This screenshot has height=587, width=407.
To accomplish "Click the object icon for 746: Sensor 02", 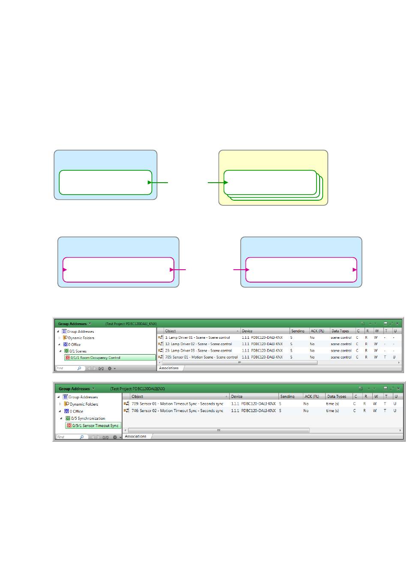I will [126, 411].
